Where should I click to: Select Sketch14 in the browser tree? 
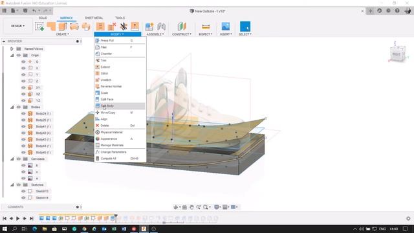[42, 198]
